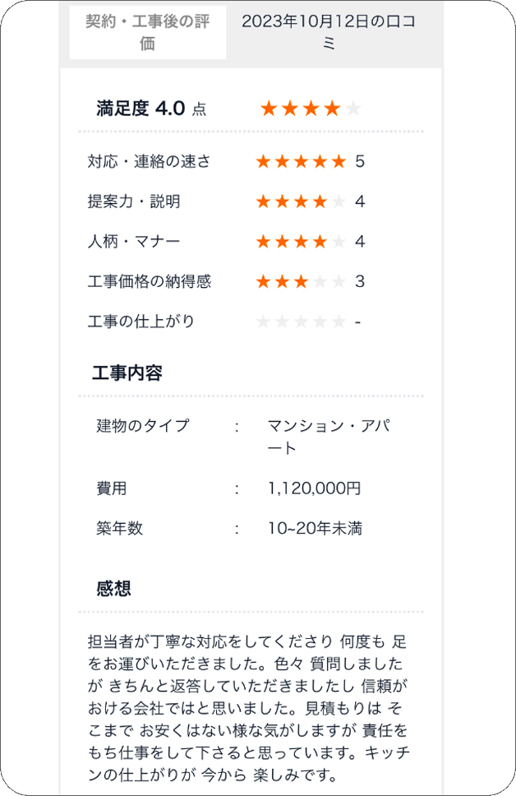
Task: Click the grey fifth star beside 満足度
Action: point(353,109)
